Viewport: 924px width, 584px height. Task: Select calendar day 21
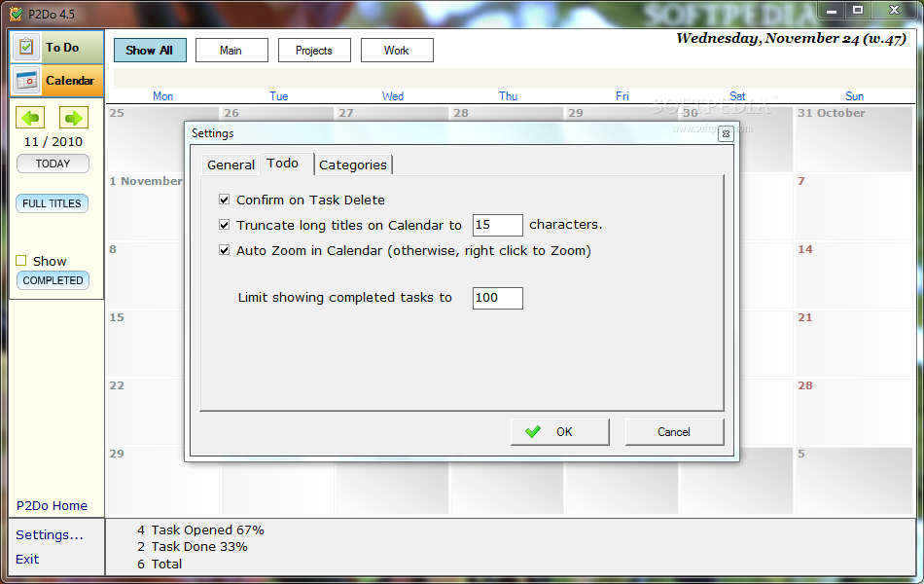pyautogui.click(x=854, y=344)
